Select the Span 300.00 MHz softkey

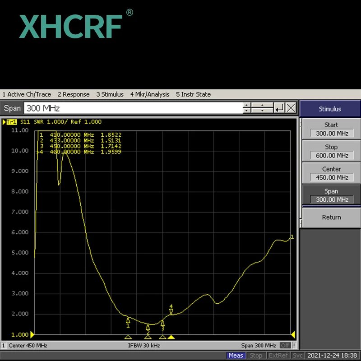(x=331, y=195)
